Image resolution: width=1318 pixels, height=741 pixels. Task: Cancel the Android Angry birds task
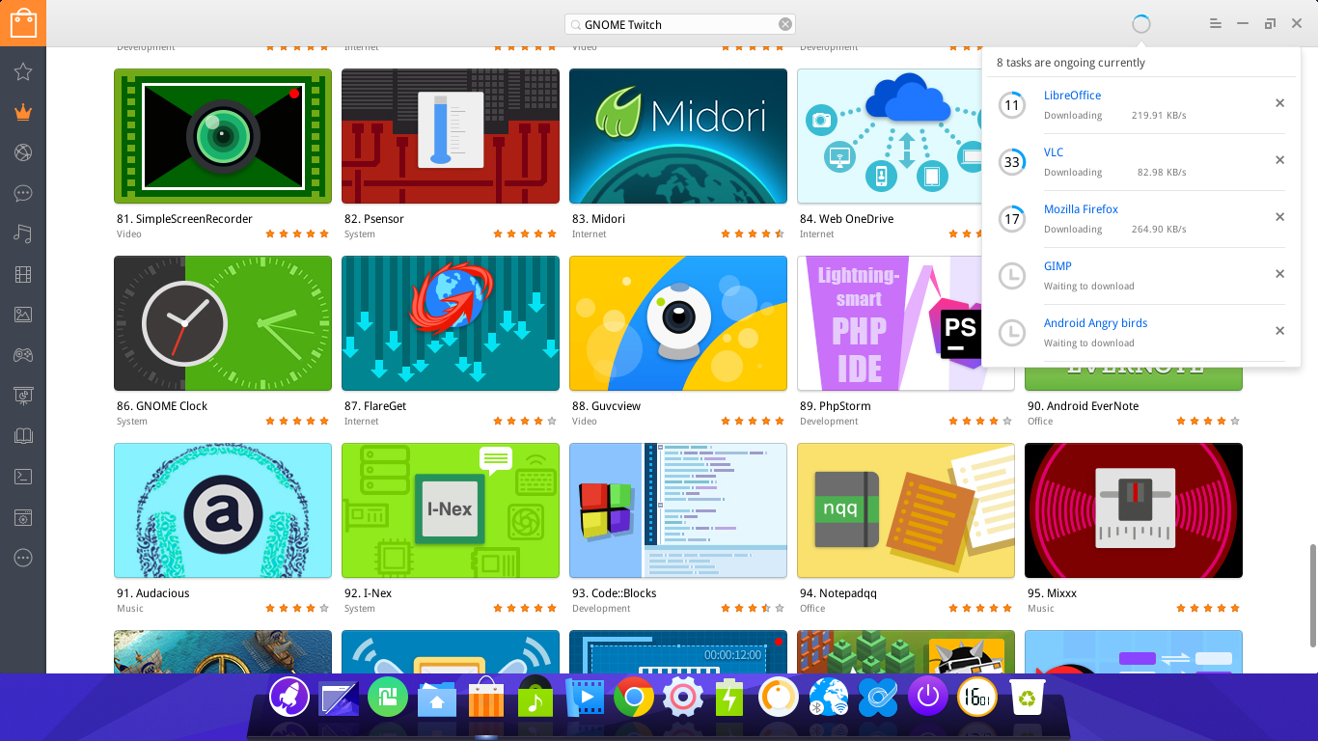tap(1279, 331)
